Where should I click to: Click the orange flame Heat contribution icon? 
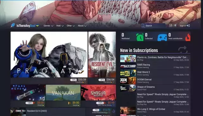[188, 37]
